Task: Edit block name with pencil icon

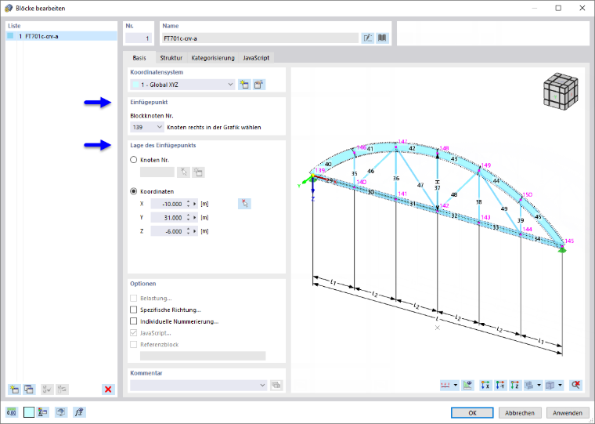Action: coord(368,38)
